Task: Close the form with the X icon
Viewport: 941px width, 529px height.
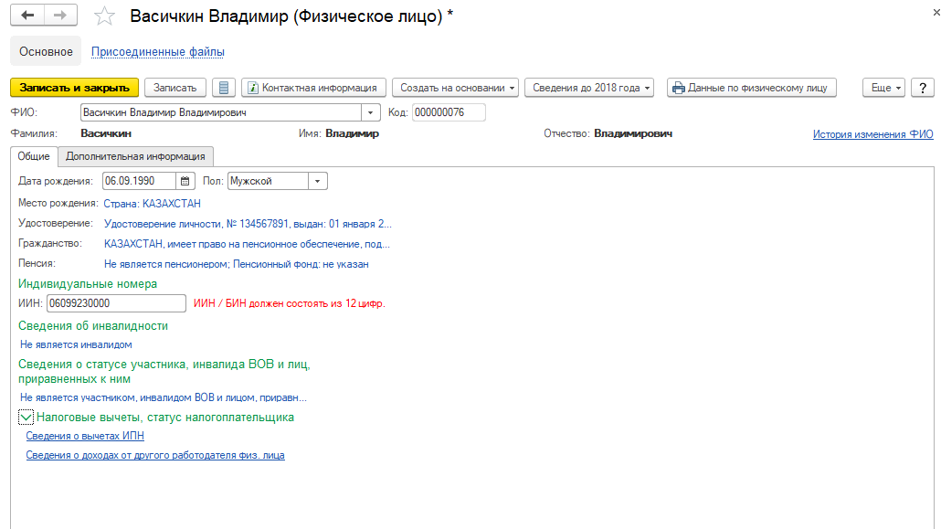Action: [936, 12]
